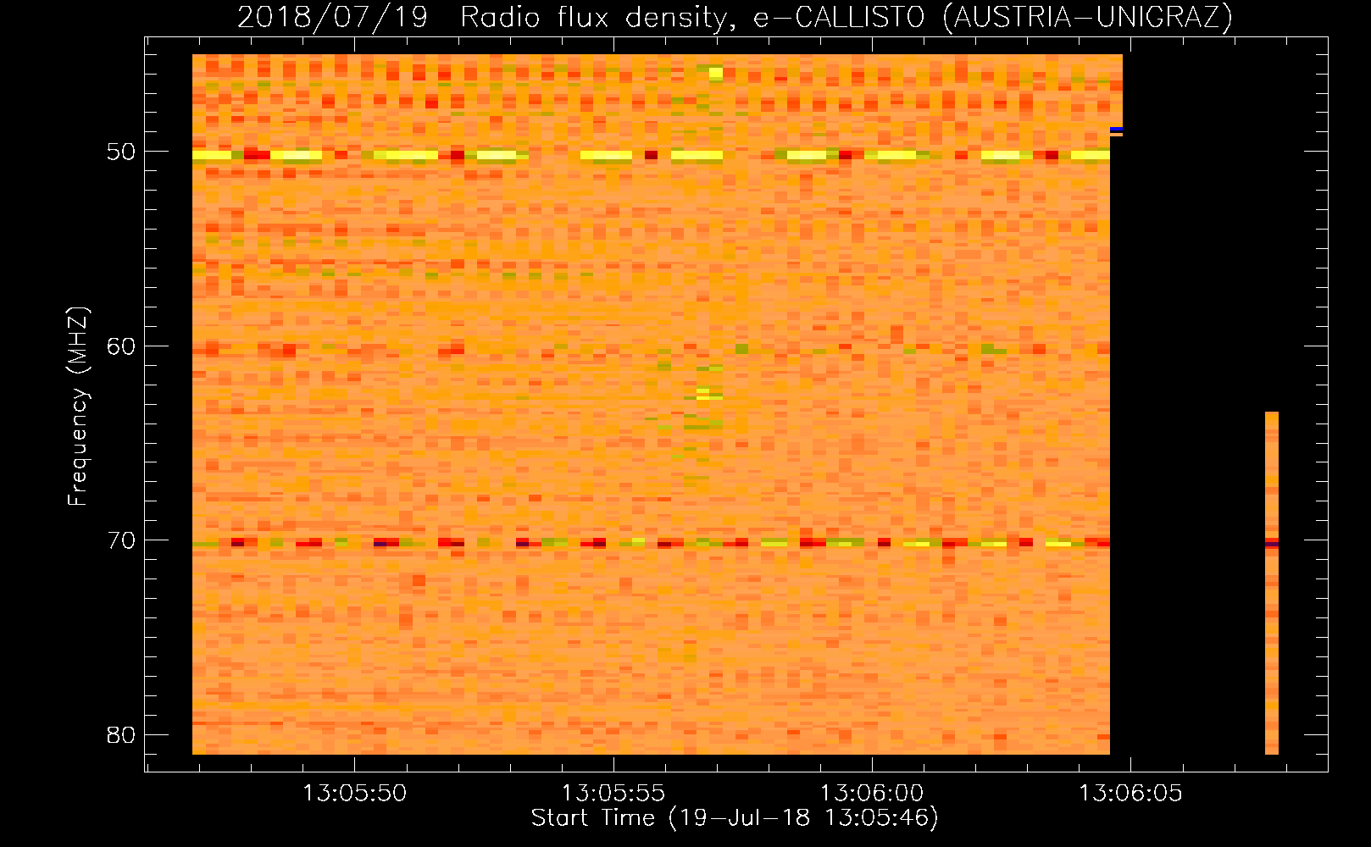The image size is (1371, 847).
Task: Click the 13:06:05 time tick label
Action: point(1130,794)
